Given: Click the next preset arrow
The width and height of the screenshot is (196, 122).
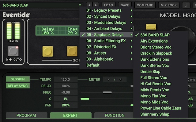Looking at the screenshot, I should coord(96,5).
